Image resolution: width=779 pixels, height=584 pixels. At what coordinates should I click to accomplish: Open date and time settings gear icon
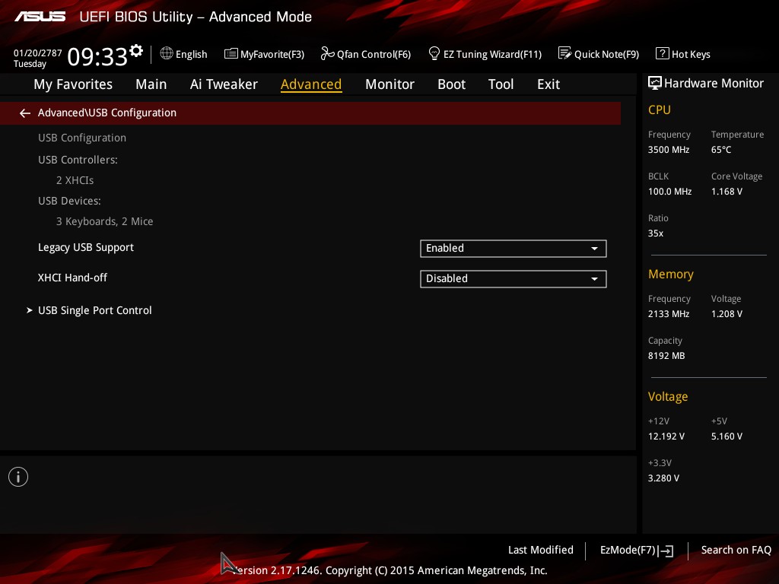point(136,51)
